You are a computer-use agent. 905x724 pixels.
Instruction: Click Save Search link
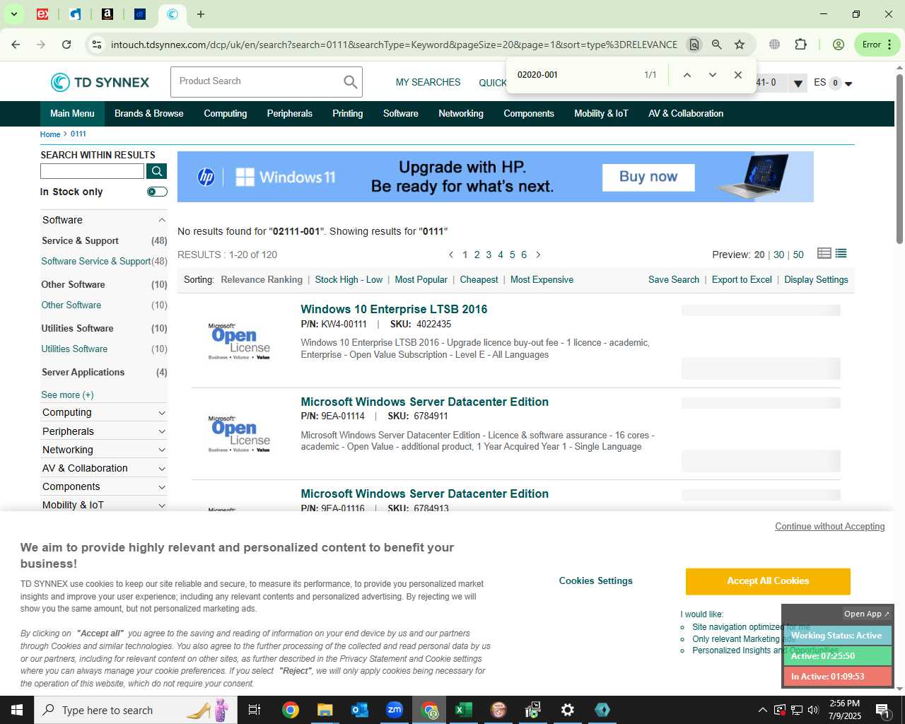coord(674,280)
